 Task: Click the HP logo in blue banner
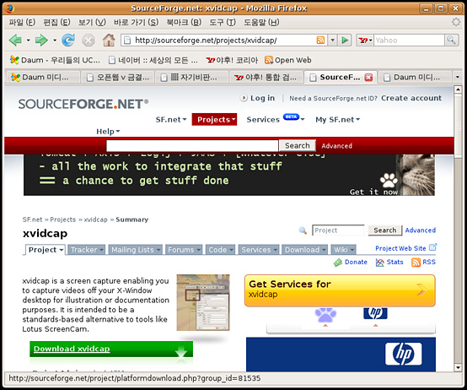pyautogui.click(x=403, y=354)
